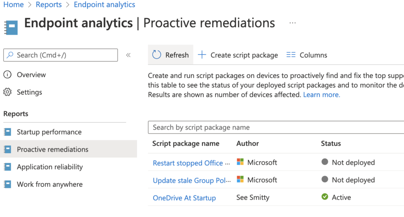The height and width of the screenshot is (217, 404).
Task: Sort by Script package name column header
Action: tap(186, 143)
